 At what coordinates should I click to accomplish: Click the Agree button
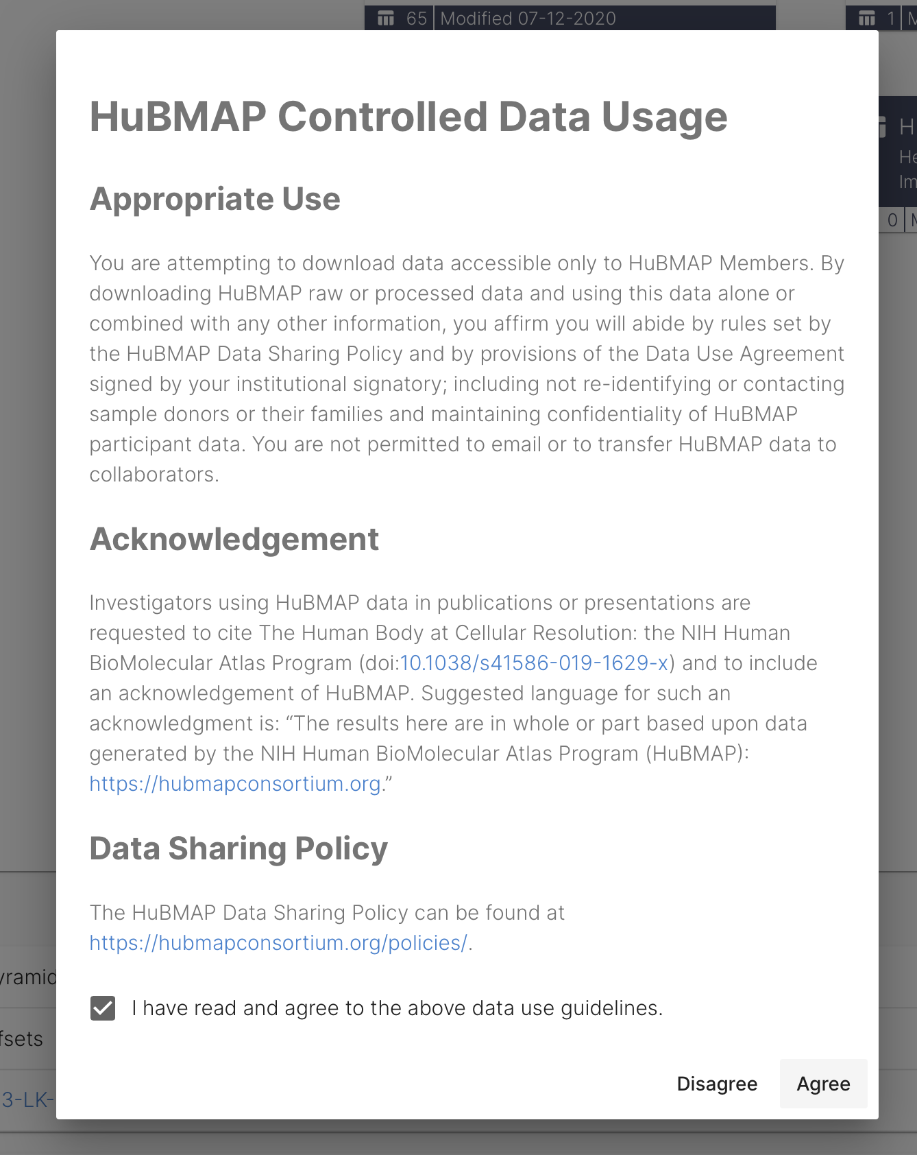(x=823, y=1084)
